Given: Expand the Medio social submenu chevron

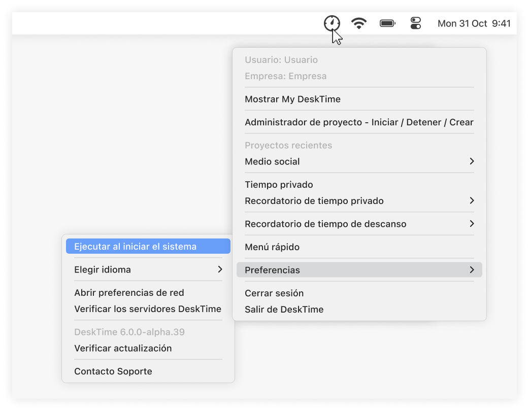Looking at the screenshot, I should (x=472, y=161).
